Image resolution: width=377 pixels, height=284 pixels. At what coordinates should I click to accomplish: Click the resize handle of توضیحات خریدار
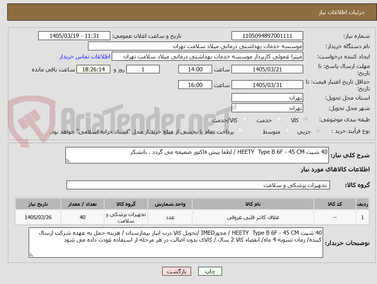click(x=31, y=255)
